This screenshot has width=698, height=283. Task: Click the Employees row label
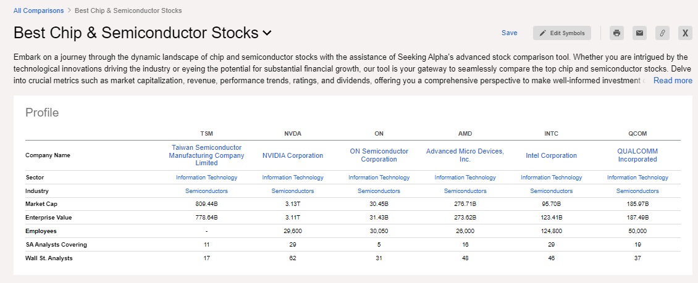41,231
